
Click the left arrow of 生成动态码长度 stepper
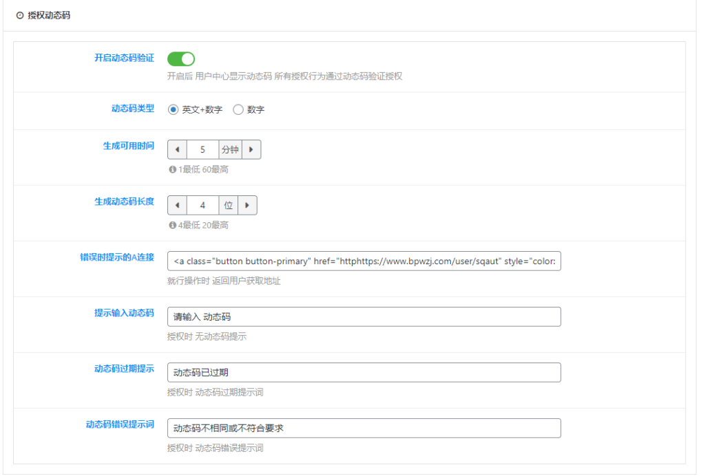[176, 204]
